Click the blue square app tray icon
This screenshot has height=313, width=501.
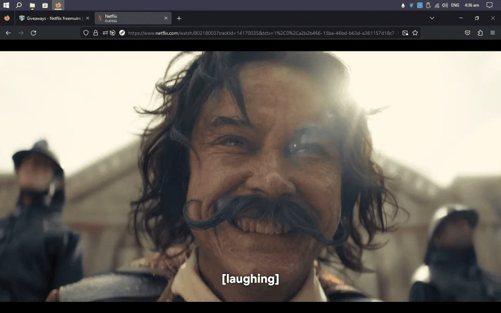(420, 5)
